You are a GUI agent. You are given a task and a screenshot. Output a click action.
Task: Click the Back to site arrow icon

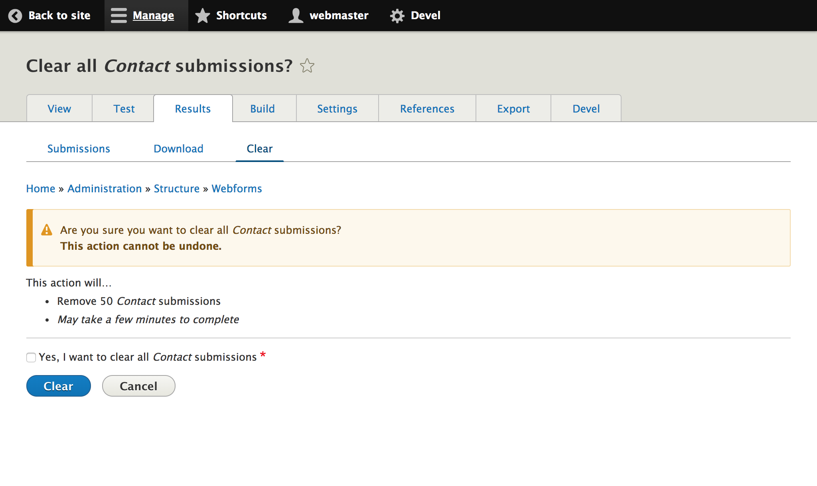pyautogui.click(x=15, y=16)
